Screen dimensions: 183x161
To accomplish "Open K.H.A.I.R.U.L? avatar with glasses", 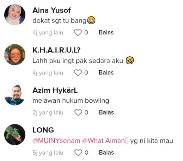I will [x=15, y=54].
